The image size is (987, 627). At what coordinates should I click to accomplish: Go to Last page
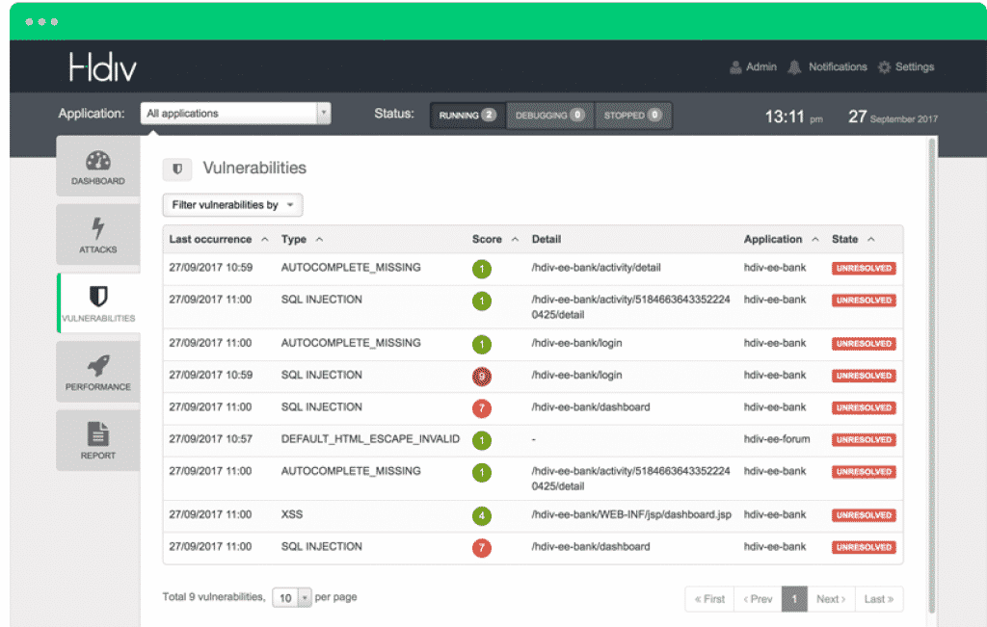[x=879, y=599]
